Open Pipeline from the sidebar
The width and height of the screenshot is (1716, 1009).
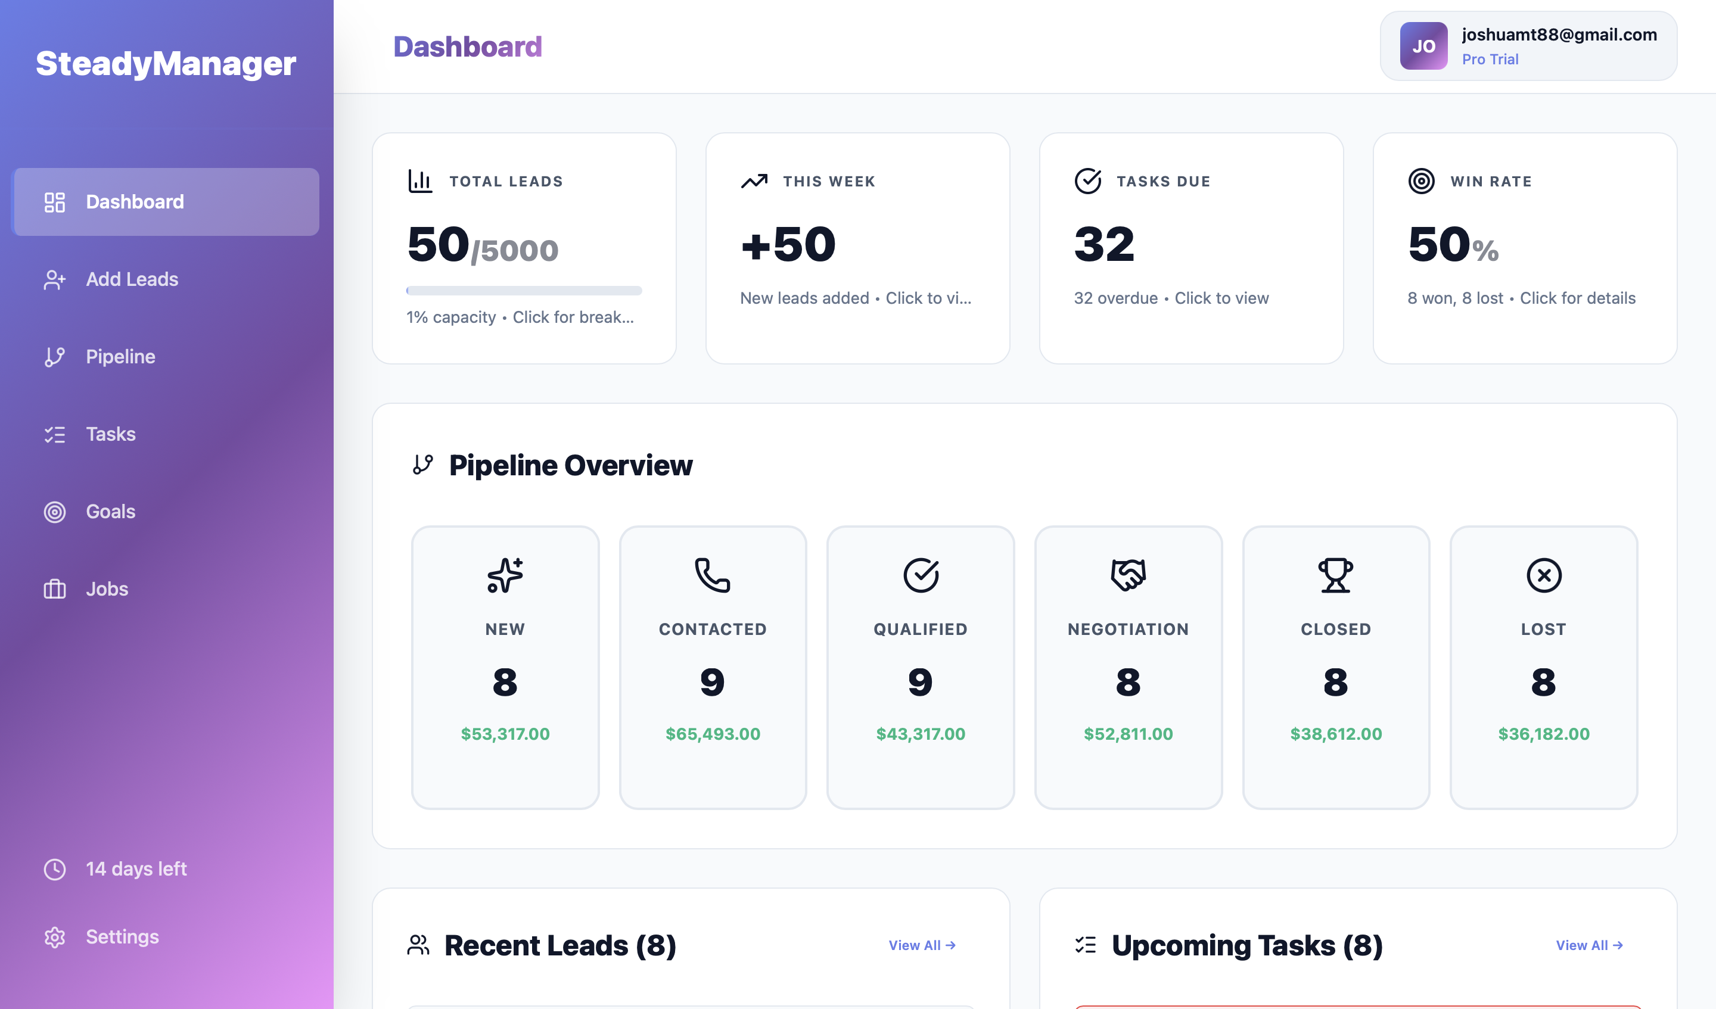pyautogui.click(x=120, y=356)
